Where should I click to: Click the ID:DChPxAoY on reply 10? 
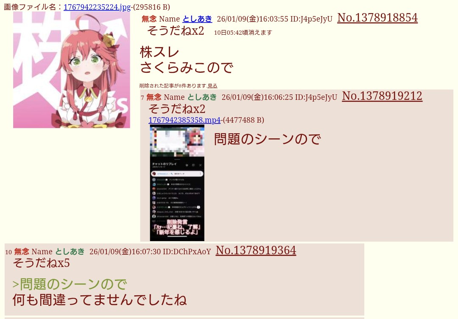(187, 252)
